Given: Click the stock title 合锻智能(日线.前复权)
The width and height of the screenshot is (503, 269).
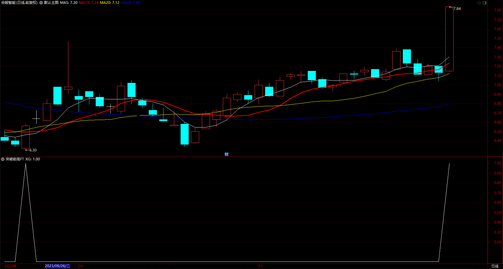Looking at the screenshot, I should [19, 3].
